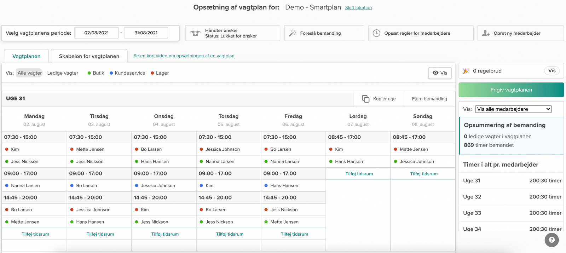Open the Vis alle medarbejdere dropdown
This screenshot has height=253, width=566.
(513, 109)
